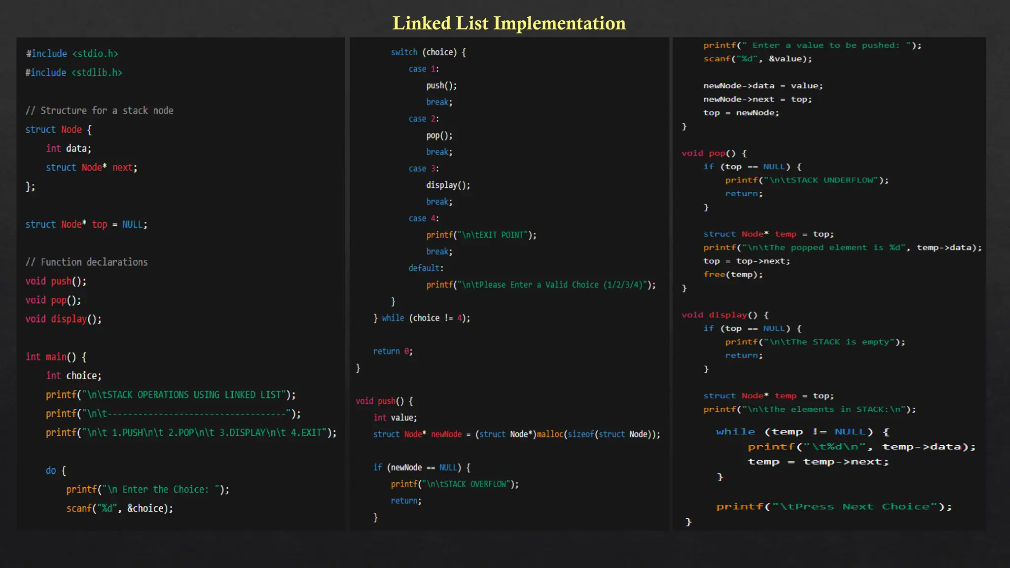The height and width of the screenshot is (568, 1010).
Task: Click the void push(); declaration
Action: 56,281
